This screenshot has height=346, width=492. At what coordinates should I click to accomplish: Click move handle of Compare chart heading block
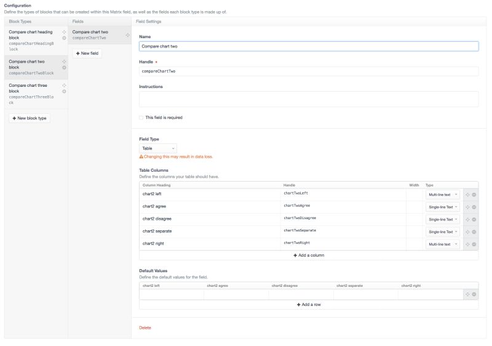(x=64, y=32)
